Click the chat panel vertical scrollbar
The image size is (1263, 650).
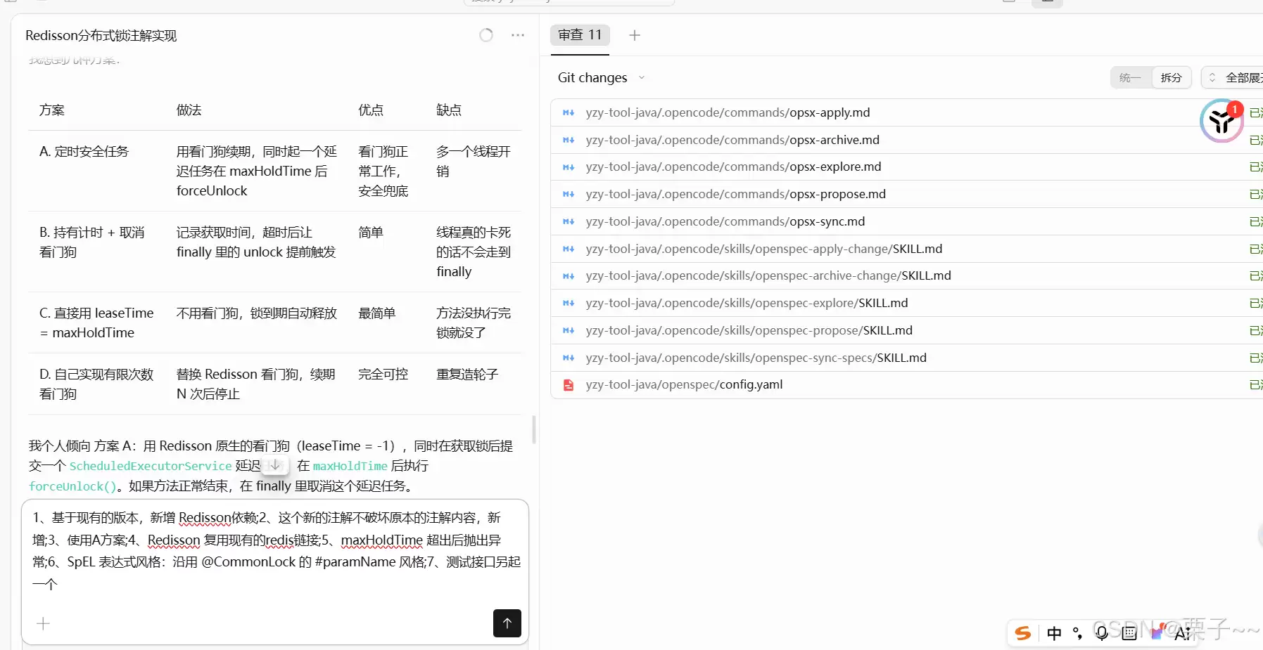[x=534, y=430]
